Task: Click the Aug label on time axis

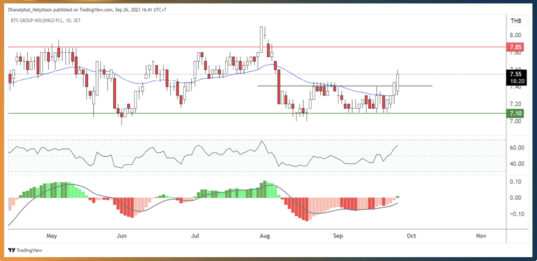Action: tap(265, 236)
